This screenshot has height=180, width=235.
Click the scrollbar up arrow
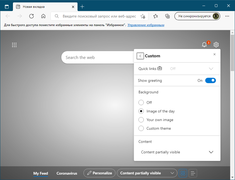[233, 32]
